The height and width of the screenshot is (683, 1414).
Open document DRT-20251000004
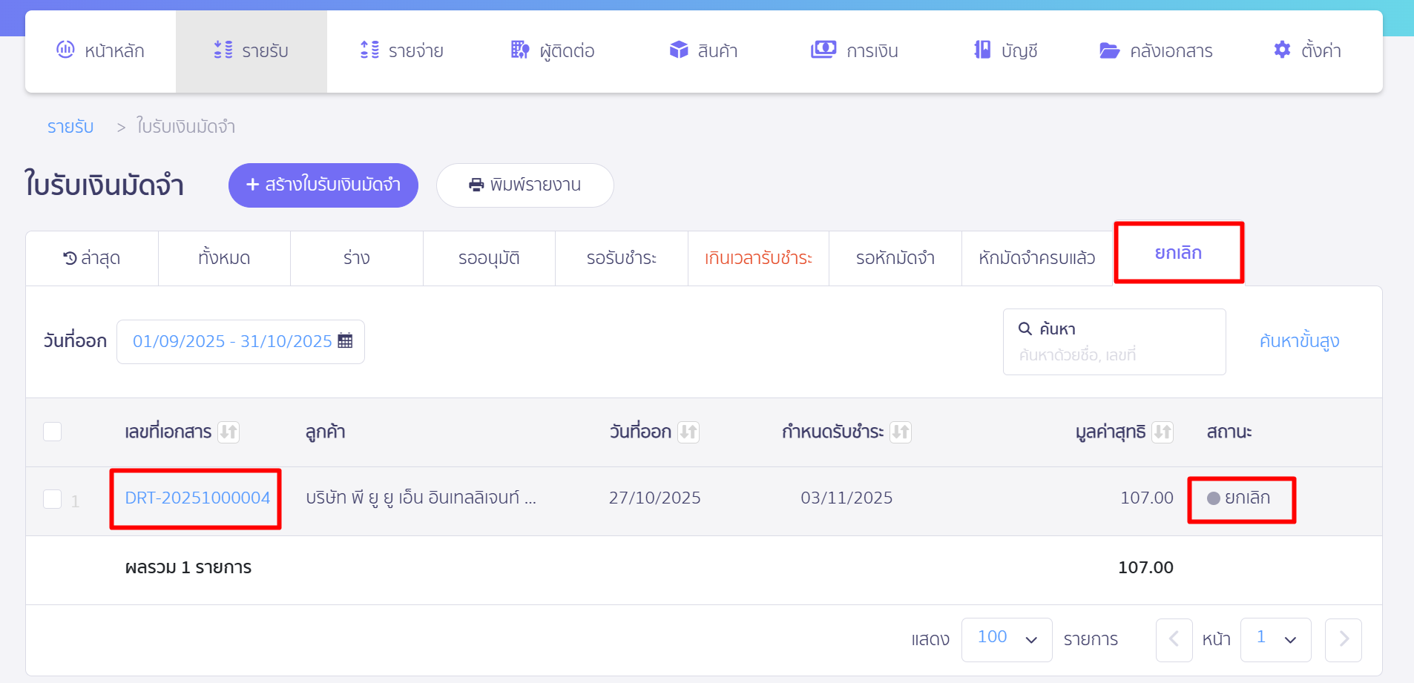(x=195, y=498)
